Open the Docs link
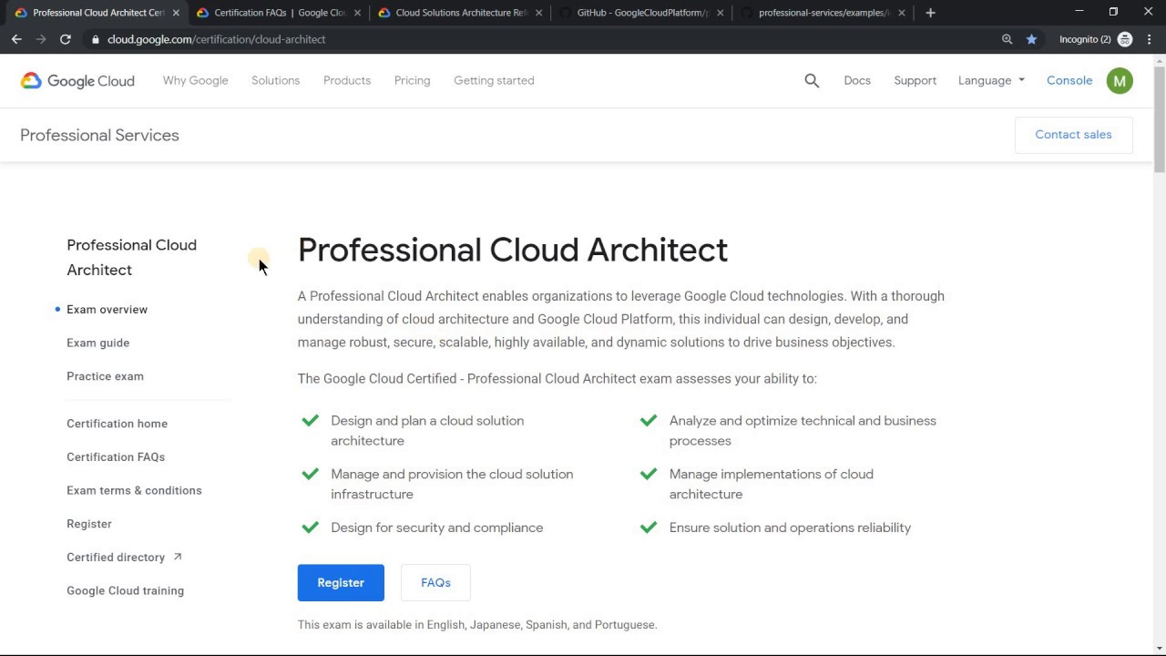 [857, 80]
